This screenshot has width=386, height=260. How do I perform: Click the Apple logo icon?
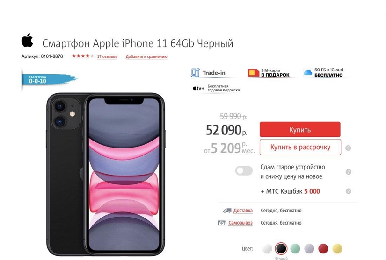[x=27, y=40]
